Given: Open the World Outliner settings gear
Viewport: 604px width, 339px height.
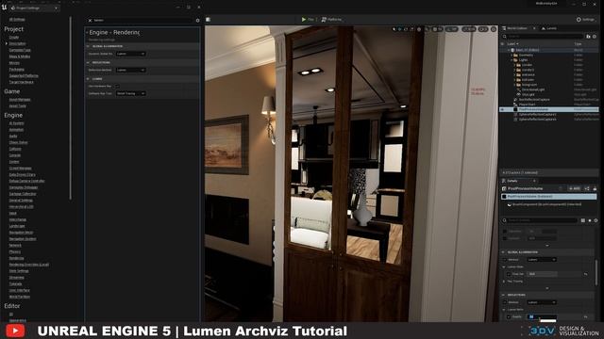Looking at the screenshot, I should click(x=595, y=37).
